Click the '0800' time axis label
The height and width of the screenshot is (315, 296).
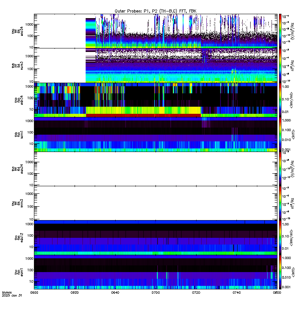point(277,293)
